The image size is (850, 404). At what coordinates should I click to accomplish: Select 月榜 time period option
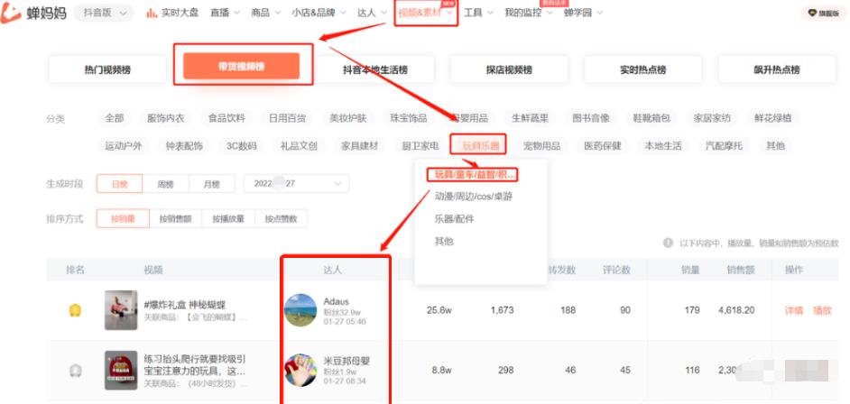pos(211,184)
